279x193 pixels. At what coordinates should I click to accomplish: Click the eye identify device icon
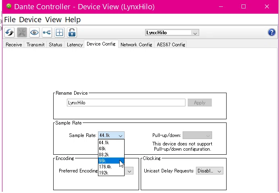(x=34, y=33)
